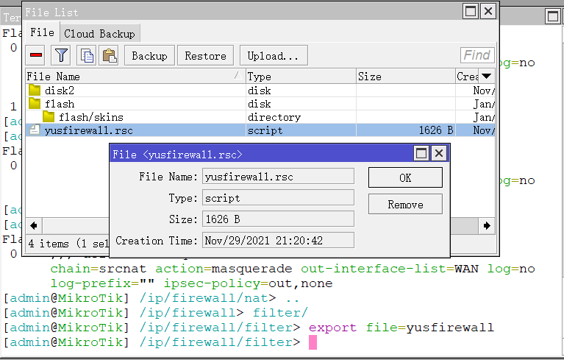Select the flash disk folder icon
The width and height of the screenshot is (564, 360).
(x=35, y=104)
